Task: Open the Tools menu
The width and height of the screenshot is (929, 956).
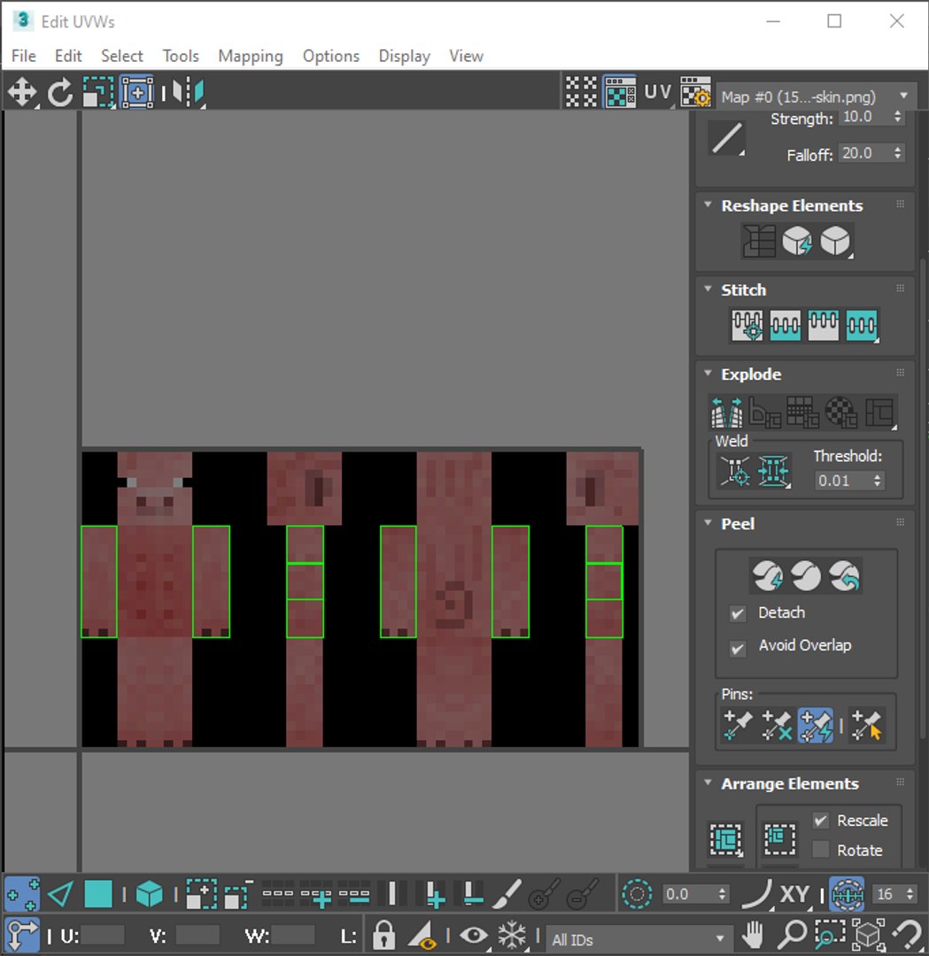Action: [181, 56]
